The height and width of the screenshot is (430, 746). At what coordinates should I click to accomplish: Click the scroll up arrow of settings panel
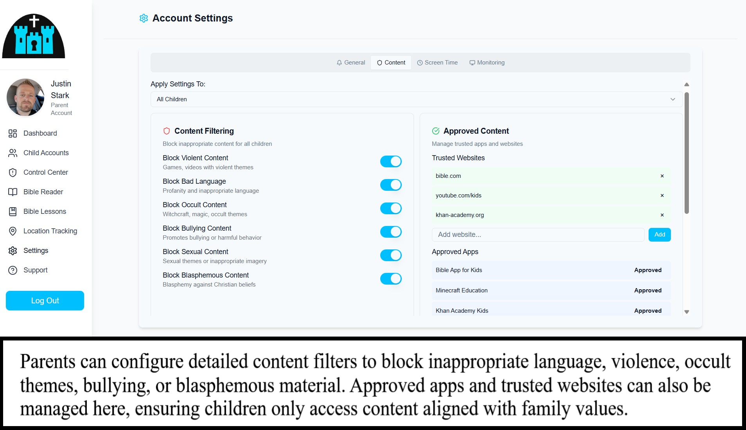click(x=686, y=84)
